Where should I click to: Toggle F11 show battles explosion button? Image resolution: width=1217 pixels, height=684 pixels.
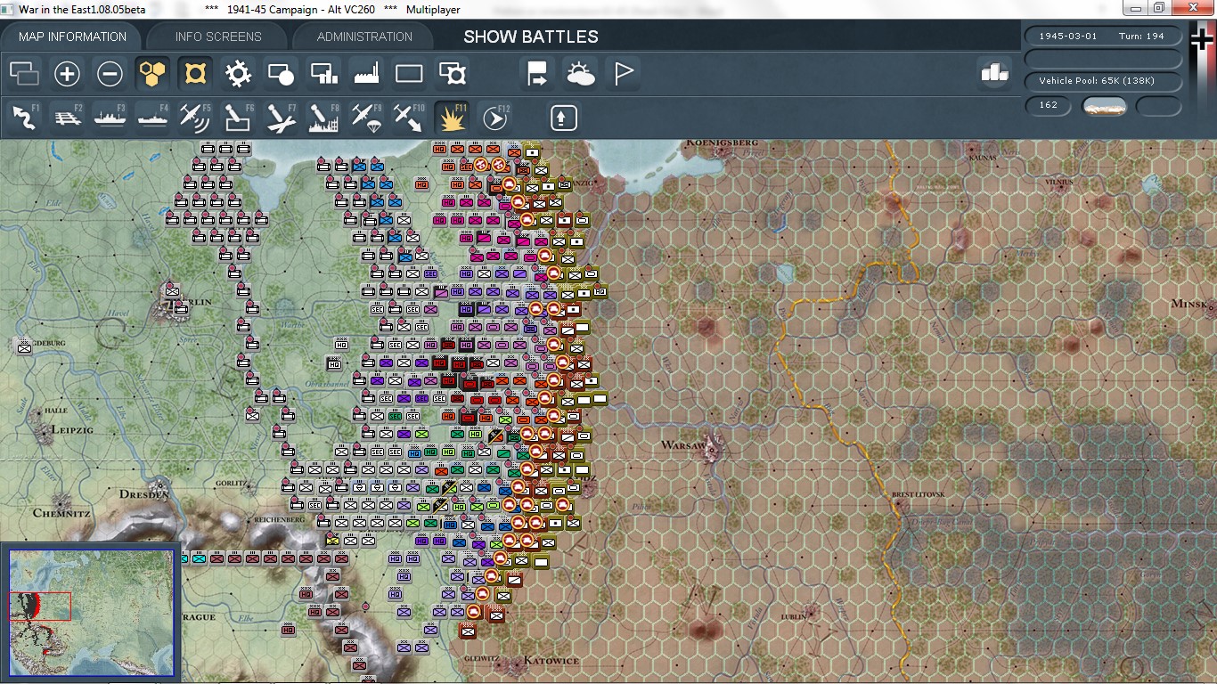452,118
